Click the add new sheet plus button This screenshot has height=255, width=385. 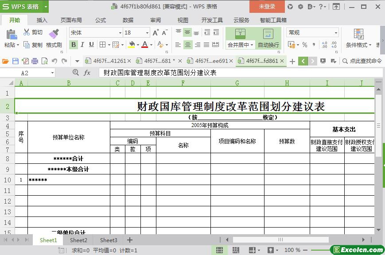[x=130, y=240]
